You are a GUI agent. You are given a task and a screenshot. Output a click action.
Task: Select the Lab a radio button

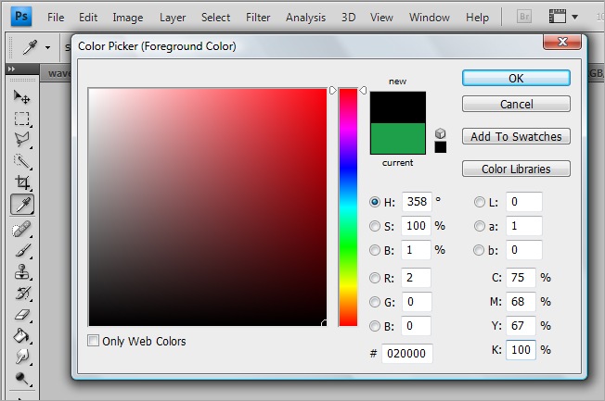(x=479, y=226)
